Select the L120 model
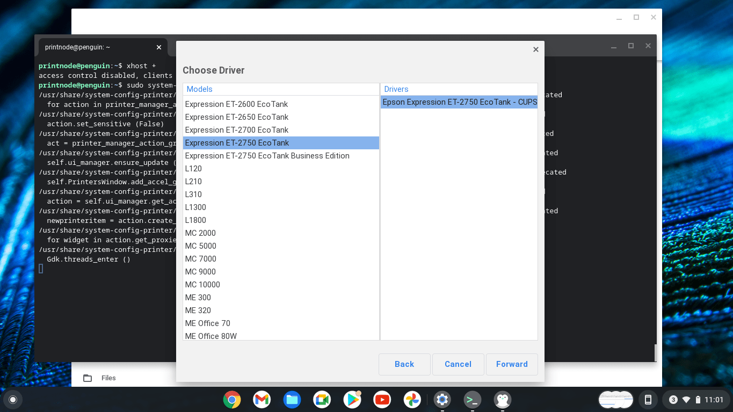This screenshot has width=733, height=412. (x=281, y=169)
